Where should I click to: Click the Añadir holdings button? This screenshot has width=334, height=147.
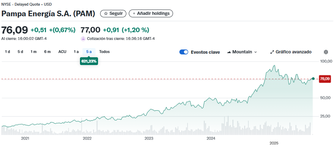pos(151,13)
